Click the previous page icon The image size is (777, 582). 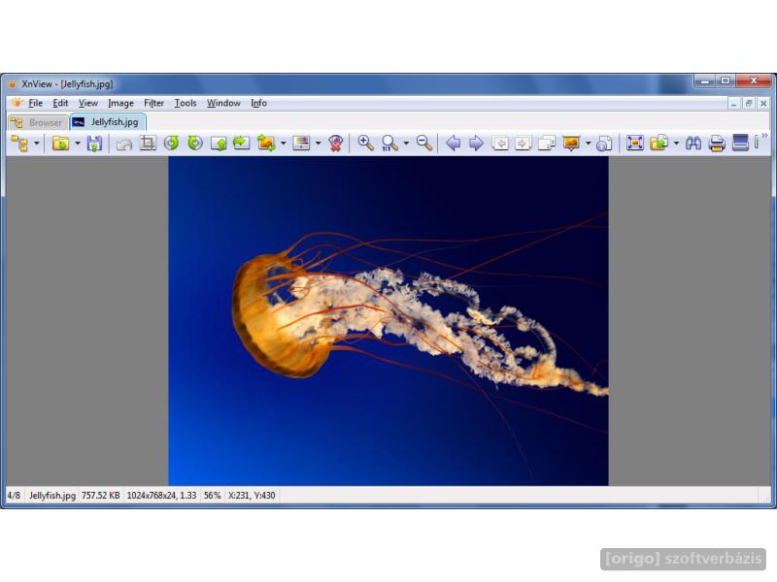500,144
